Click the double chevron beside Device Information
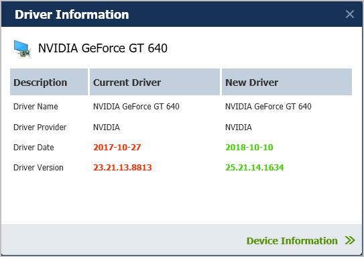The height and width of the screenshot is (257, 364). coord(350,240)
